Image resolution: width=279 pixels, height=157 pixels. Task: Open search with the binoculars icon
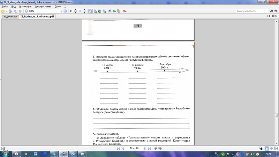coord(110,11)
